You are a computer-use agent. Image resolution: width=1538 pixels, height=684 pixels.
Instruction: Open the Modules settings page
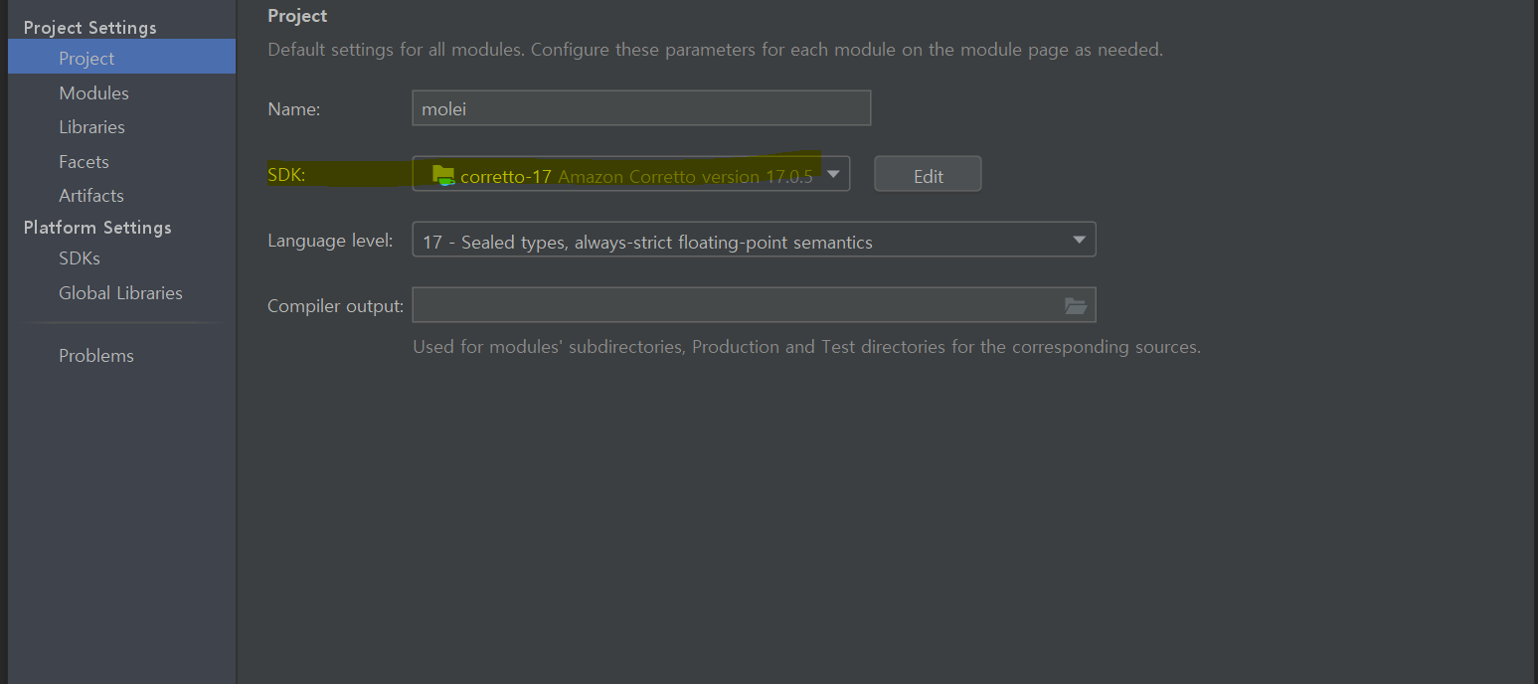point(93,91)
